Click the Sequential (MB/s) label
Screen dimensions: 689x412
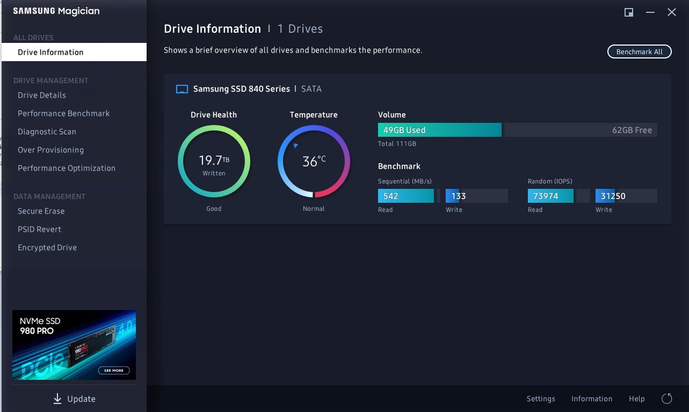pos(405,181)
